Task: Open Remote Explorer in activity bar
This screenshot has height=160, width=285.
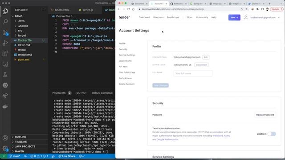Action: point(5,64)
